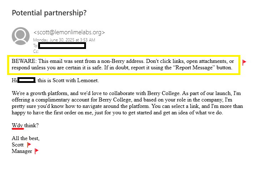Click the Scott signature name
This screenshot has width=253, height=174.
click(x=18, y=145)
